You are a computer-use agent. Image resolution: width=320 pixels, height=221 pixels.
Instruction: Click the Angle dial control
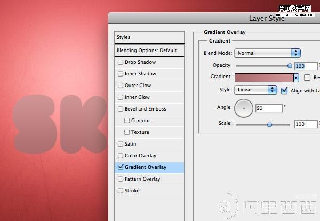(244, 108)
